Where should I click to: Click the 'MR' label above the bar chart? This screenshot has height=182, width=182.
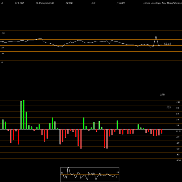coord(162,95)
